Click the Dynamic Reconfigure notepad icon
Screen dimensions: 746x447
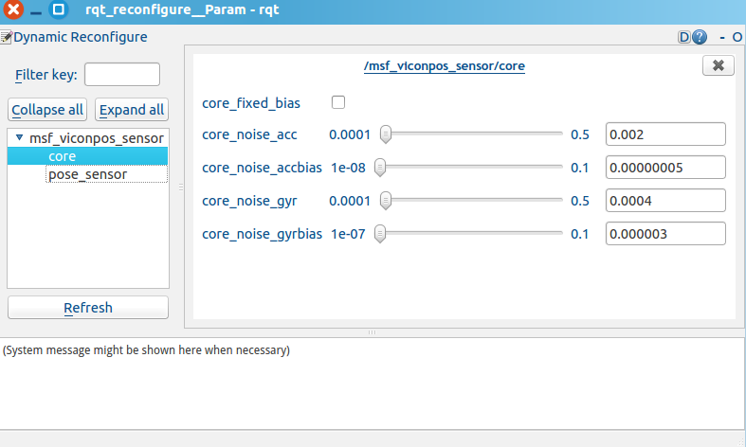(x=6, y=37)
